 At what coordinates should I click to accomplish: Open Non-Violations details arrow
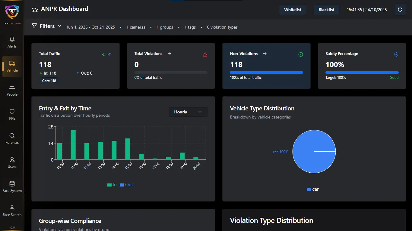coord(265,54)
